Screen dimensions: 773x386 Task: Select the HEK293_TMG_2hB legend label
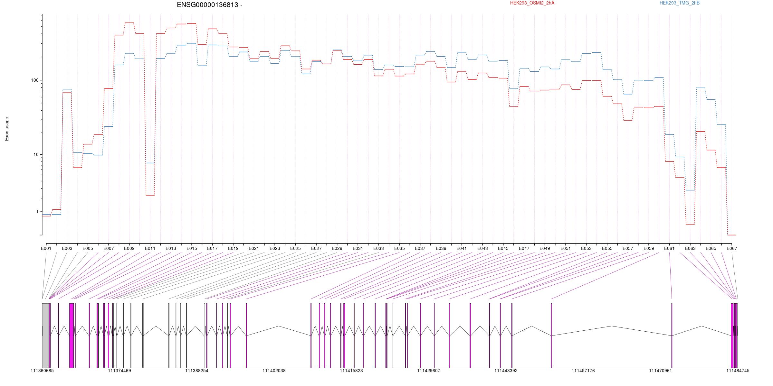680,3
